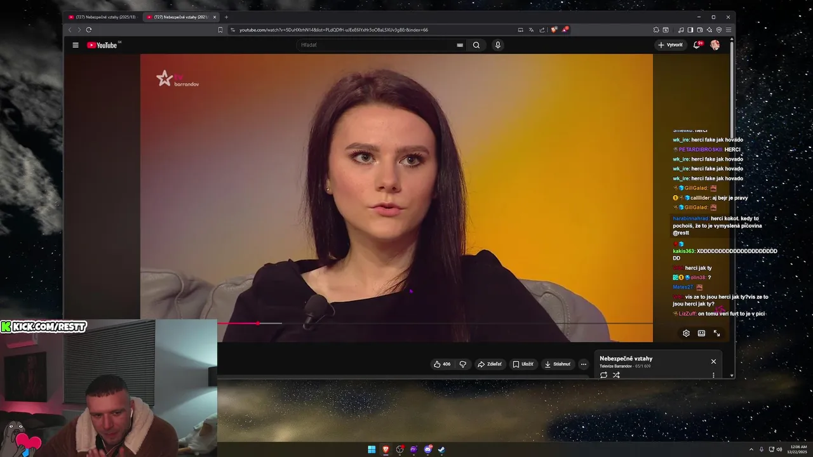Open site settings icon in the address bar
Image resolution: width=813 pixels, height=457 pixels.
(233, 30)
